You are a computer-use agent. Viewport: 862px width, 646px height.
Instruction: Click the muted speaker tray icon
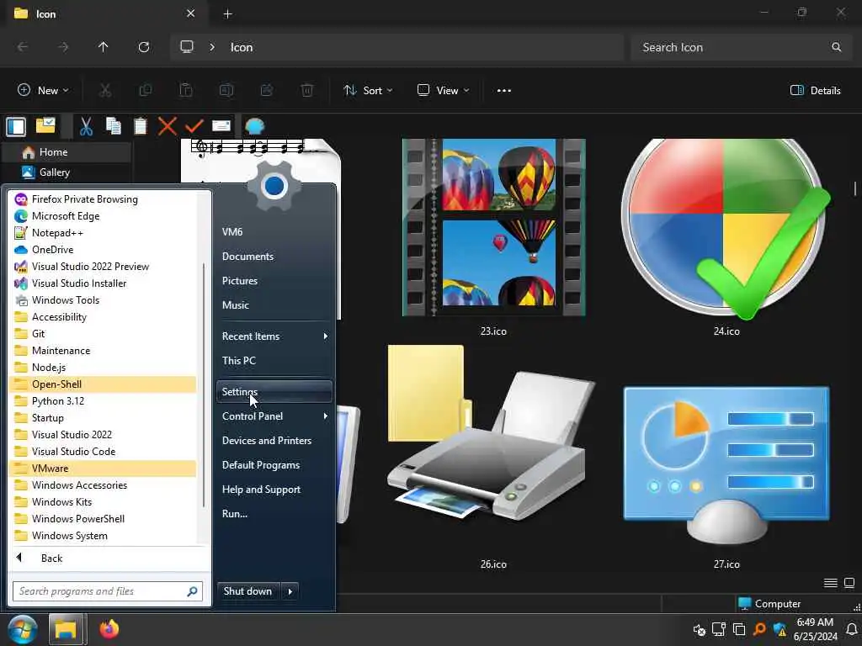click(699, 629)
